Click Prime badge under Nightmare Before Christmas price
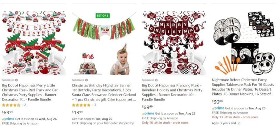 218,108
